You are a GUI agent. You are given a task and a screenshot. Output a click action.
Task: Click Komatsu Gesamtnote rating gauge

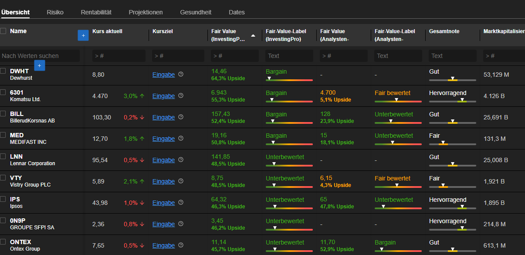tap(452, 101)
